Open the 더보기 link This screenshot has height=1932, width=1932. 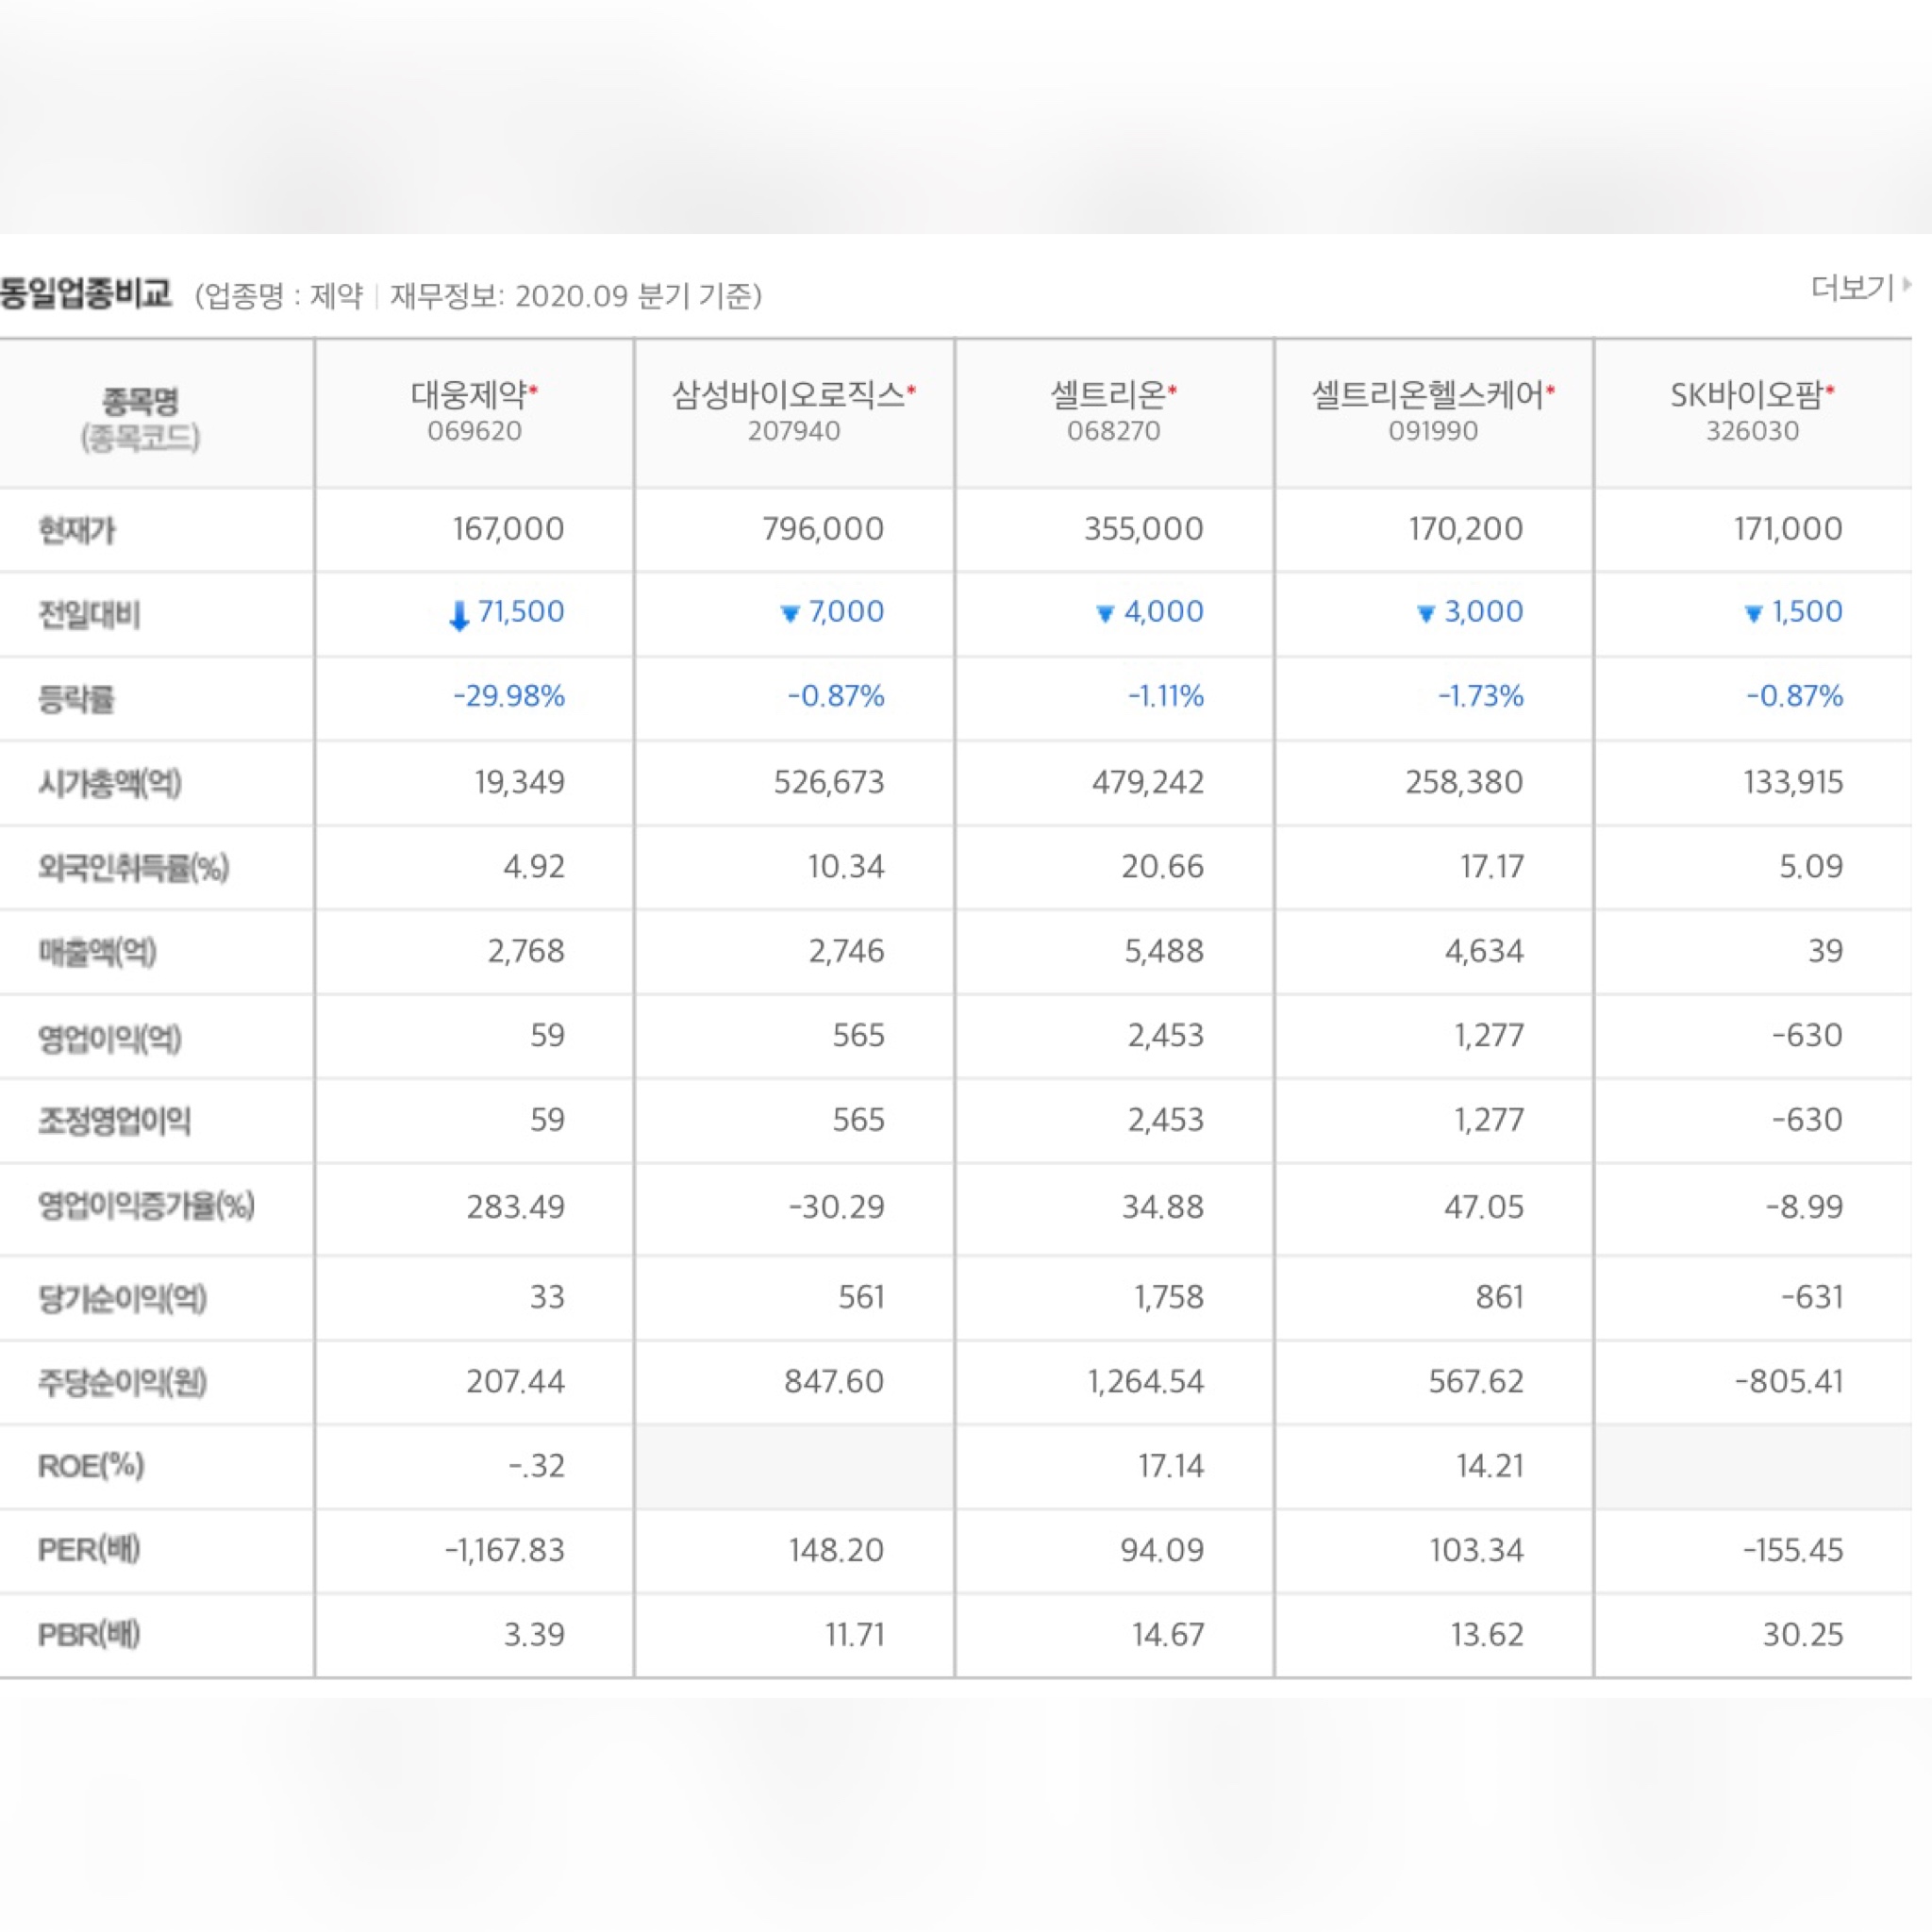[1861, 288]
